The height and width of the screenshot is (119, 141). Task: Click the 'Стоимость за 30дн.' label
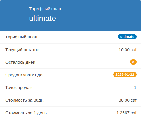25,100
